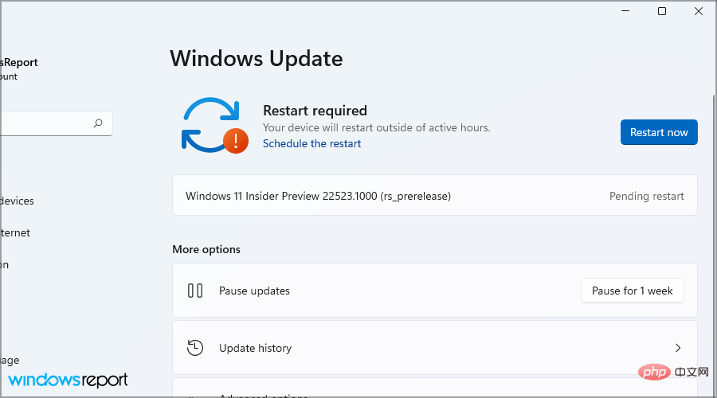
Task: Close the Settings window
Action: coord(698,11)
